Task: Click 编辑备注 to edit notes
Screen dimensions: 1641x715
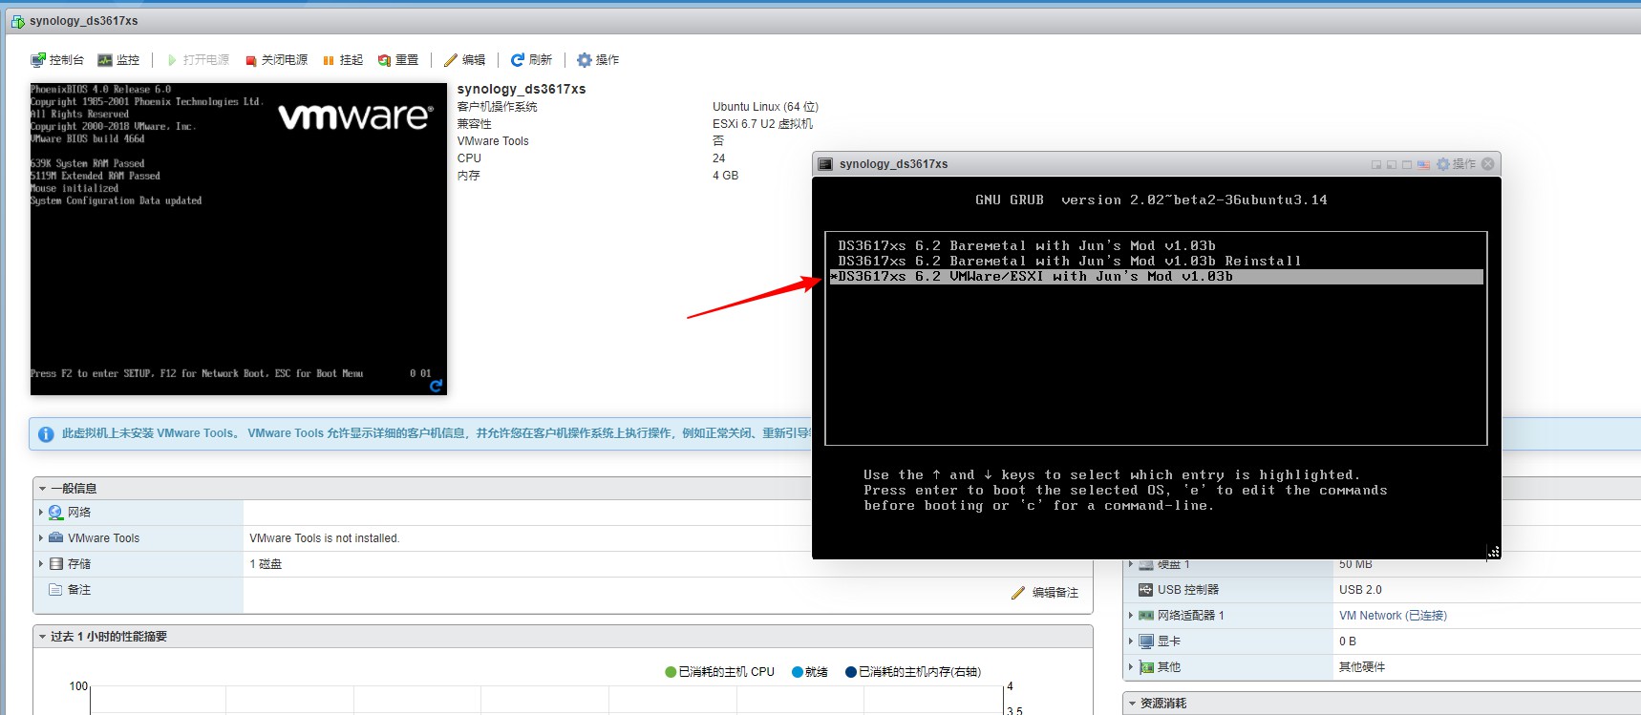Action: coord(1045,593)
